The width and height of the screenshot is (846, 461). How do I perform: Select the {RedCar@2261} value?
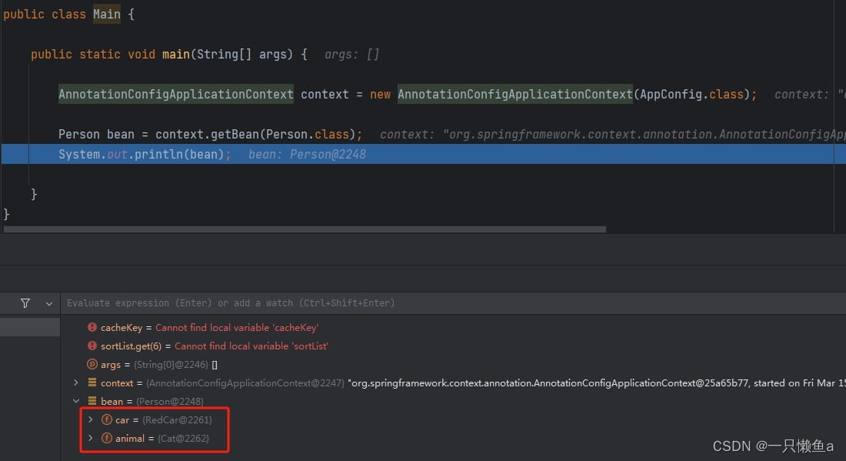[x=177, y=420]
